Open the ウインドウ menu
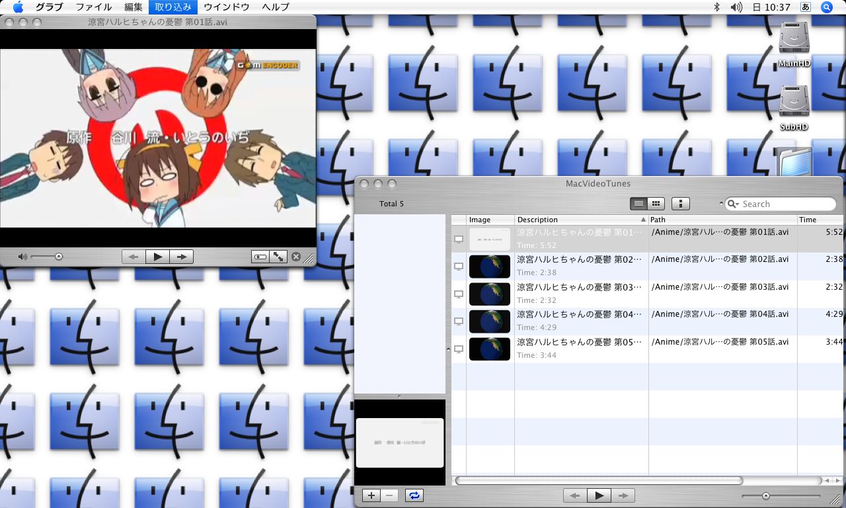 tap(227, 7)
